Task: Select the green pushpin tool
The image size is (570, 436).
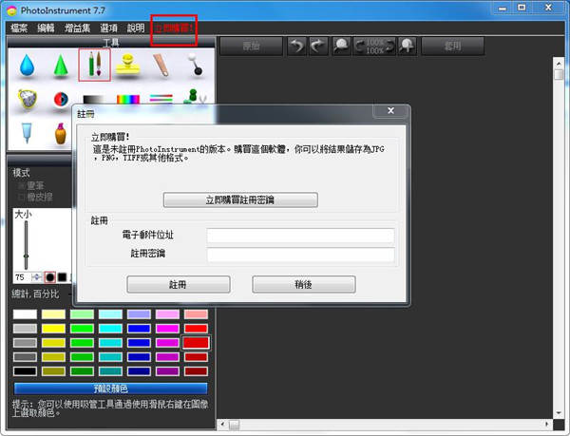Action: (x=194, y=97)
